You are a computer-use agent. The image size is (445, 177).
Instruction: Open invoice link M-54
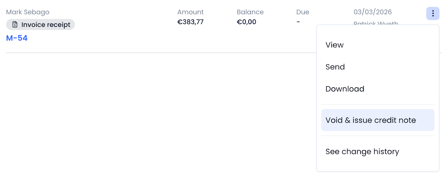17,38
